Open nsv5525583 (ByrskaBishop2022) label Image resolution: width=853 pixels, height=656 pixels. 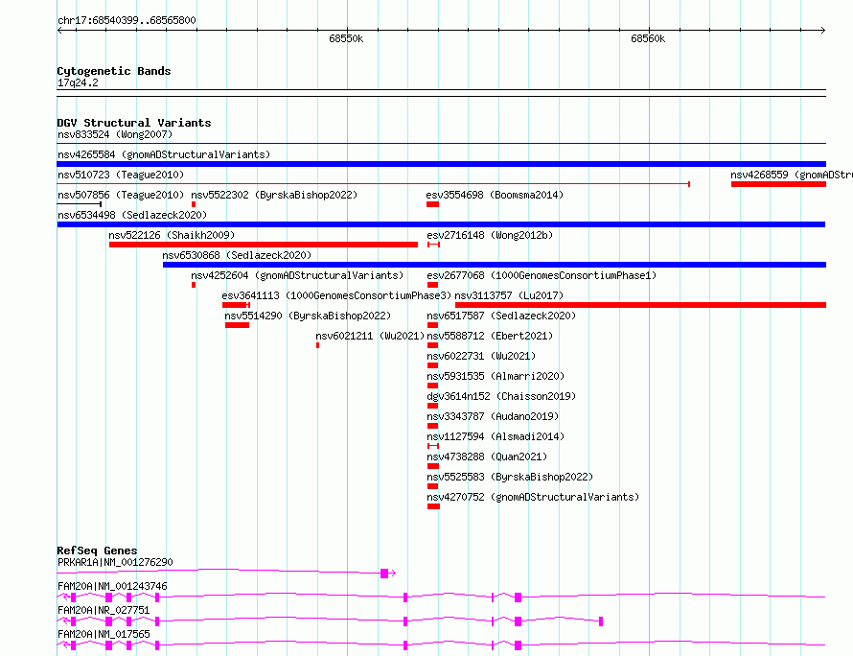(510, 477)
